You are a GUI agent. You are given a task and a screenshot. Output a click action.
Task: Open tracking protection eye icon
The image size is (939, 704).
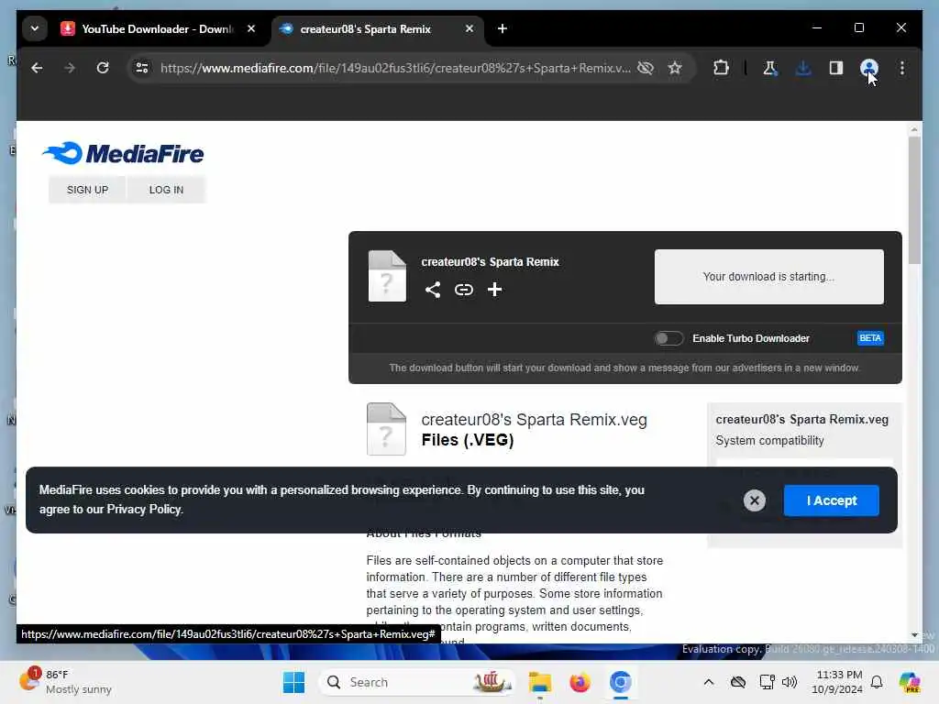(x=646, y=68)
